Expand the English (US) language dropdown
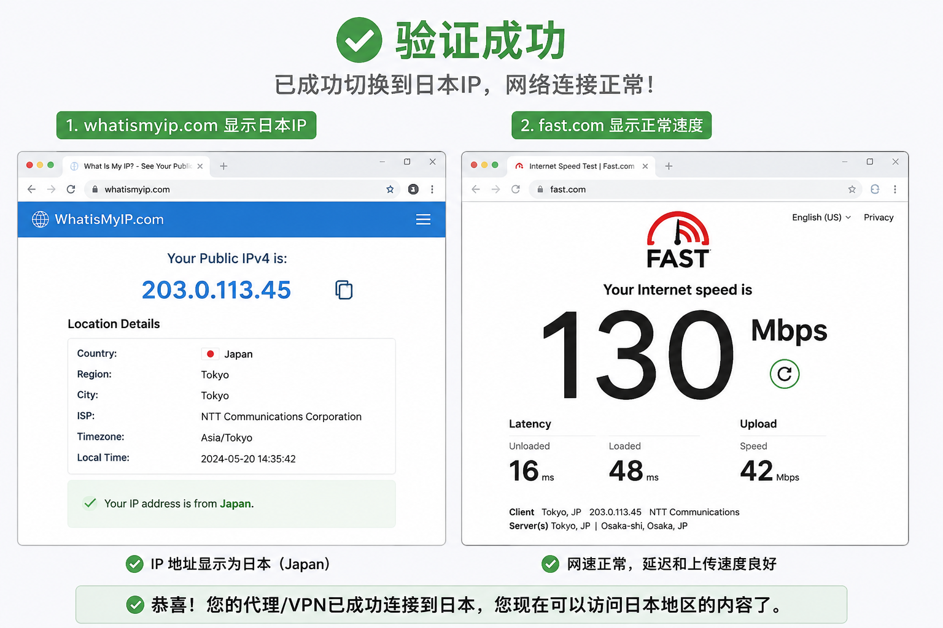 [821, 217]
